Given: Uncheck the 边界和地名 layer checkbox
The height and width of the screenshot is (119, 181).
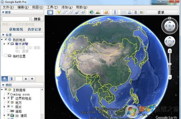Looking at the screenshot, I should (8, 98).
